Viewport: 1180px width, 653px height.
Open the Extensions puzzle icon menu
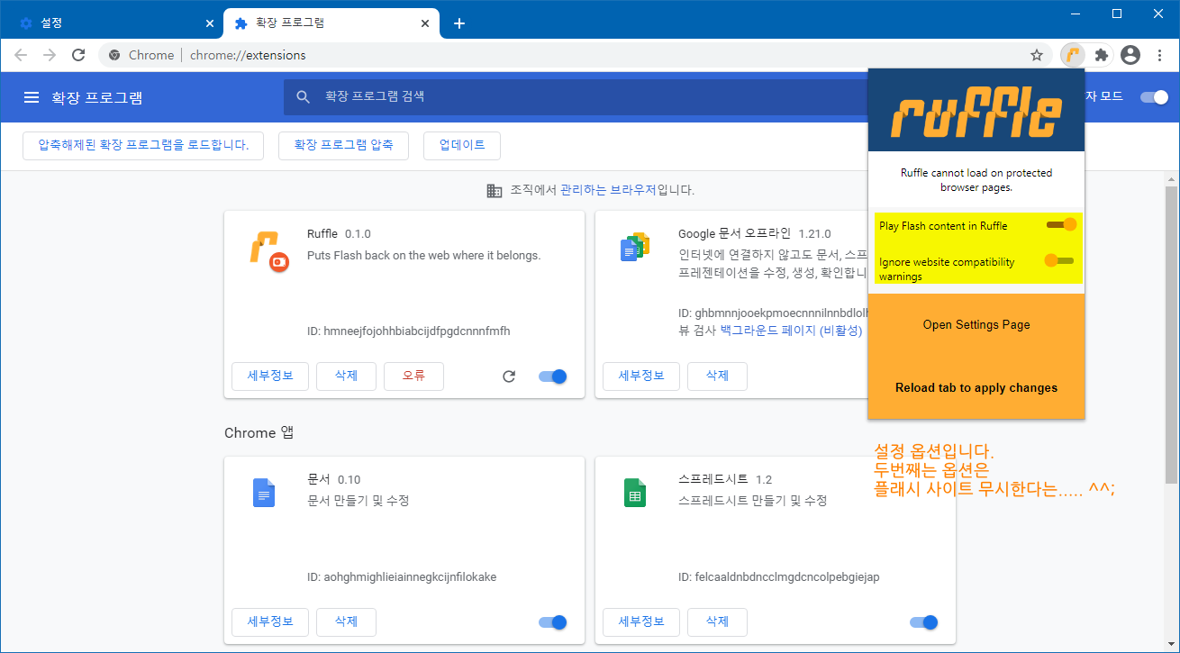point(1101,55)
